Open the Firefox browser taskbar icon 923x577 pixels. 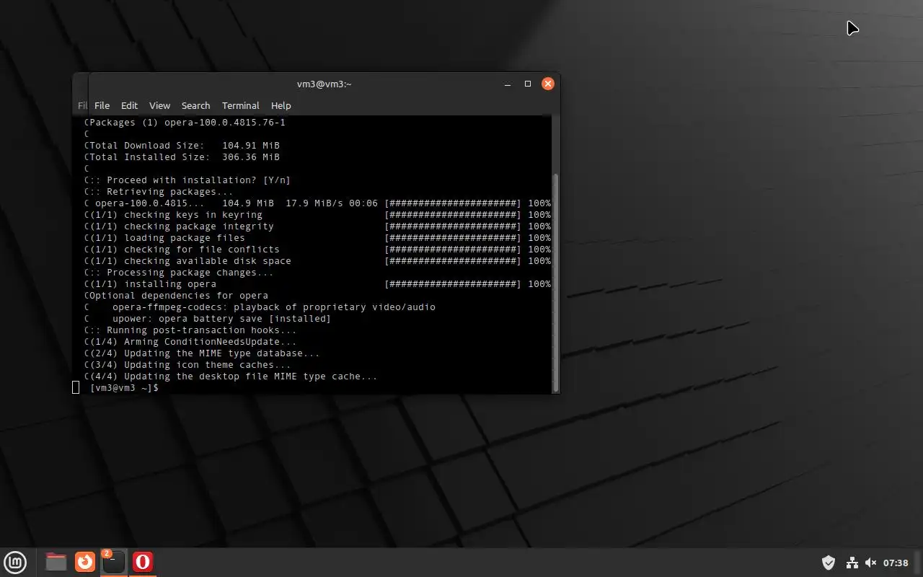(85, 562)
